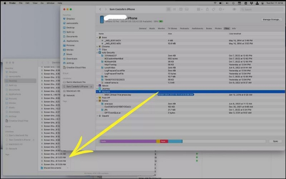Collapse the 8mm app folder
This screenshot has height=179, width=286.
[x=97, y=37]
